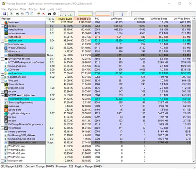The width and height of the screenshot is (196, 169).
Task: Click the Save toolbar icon
Action: (5, 14)
